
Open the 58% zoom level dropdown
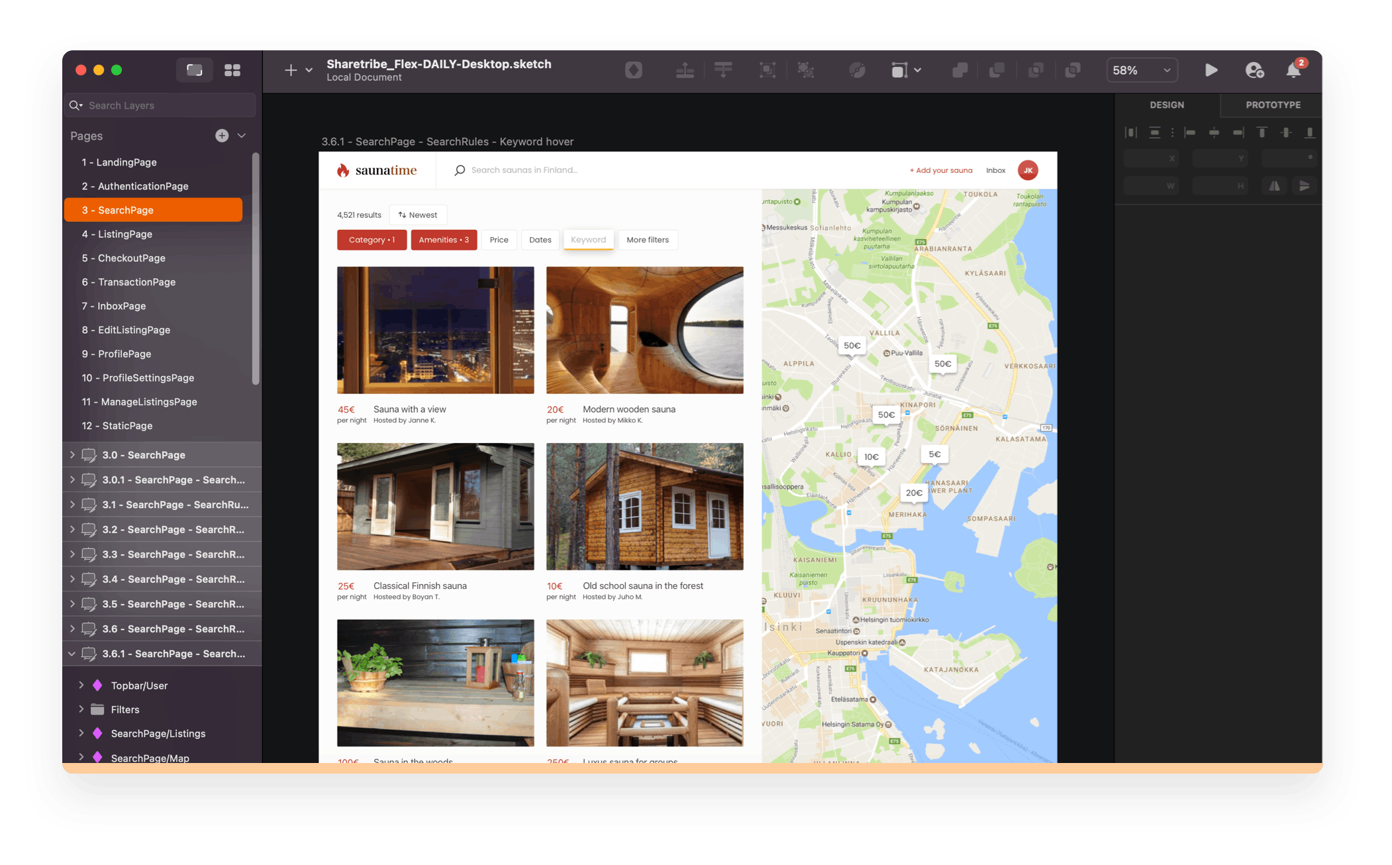coord(1141,70)
